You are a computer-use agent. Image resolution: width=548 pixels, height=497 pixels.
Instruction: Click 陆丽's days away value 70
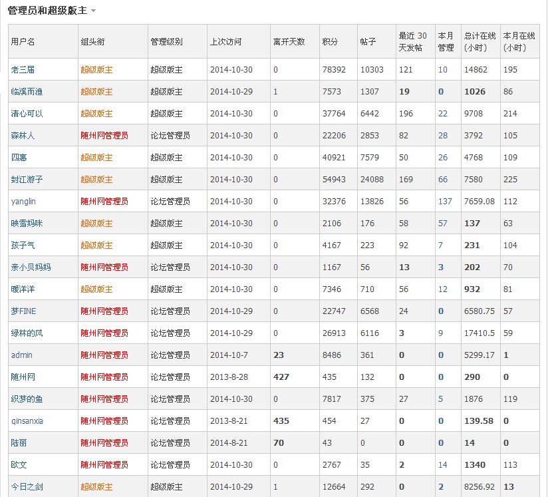[279, 443]
